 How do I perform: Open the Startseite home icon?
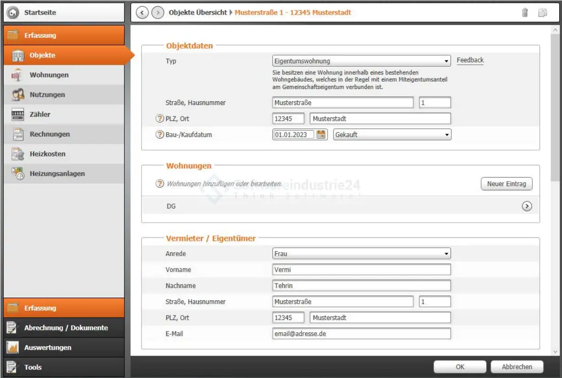(12, 13)
